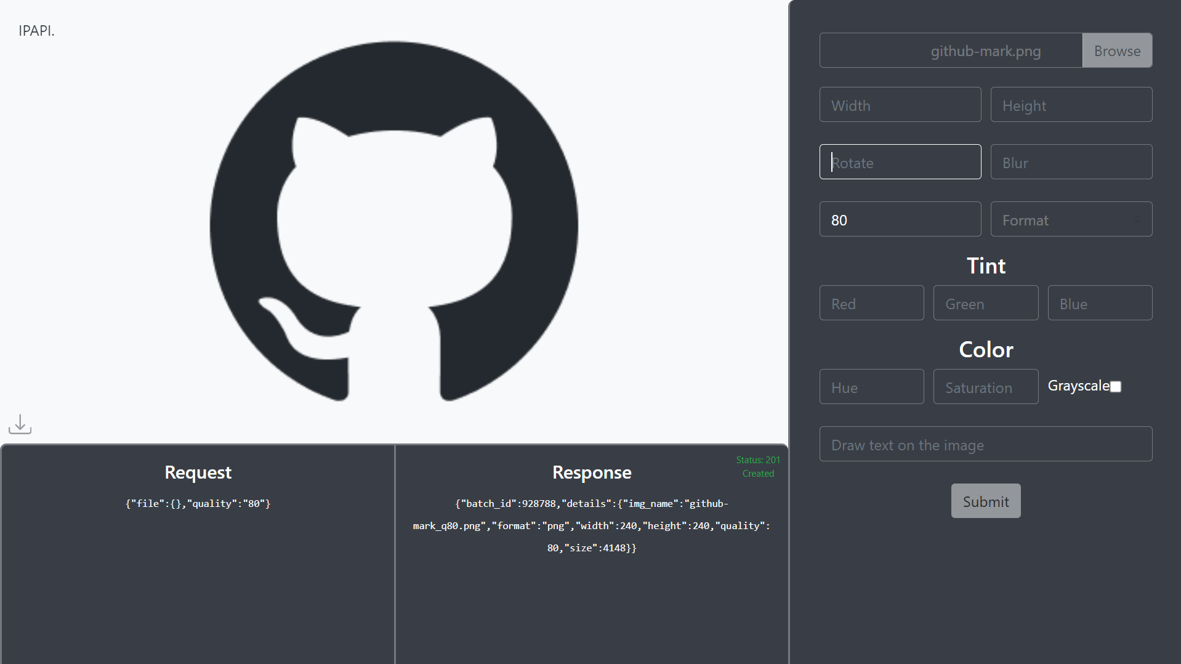Click into the Hue field
Viewport: 1181px width, 664px height.
coord(871,387)
